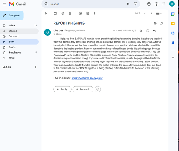Mark the email as unread
Viewport: 179px width, 151px height.
point(80,13)
